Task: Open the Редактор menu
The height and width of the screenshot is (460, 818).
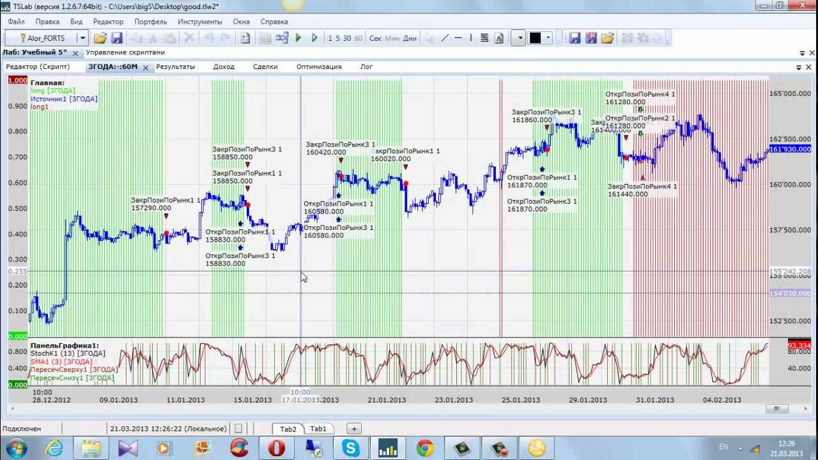Action: pos(108,21)
